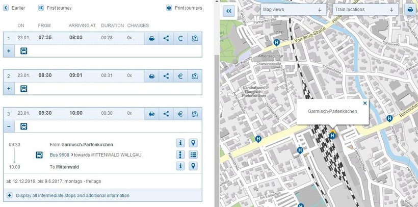Image resolution: width=418 pixels, height=207 pixels.
Task: Open map view for journey 1
Action: (x=194, y=38)
